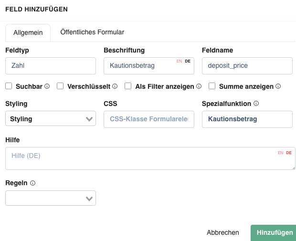Grab the Hilfe textarea resize handle
The width and height of the screenshot is (296, 241).
coord(294,168)
